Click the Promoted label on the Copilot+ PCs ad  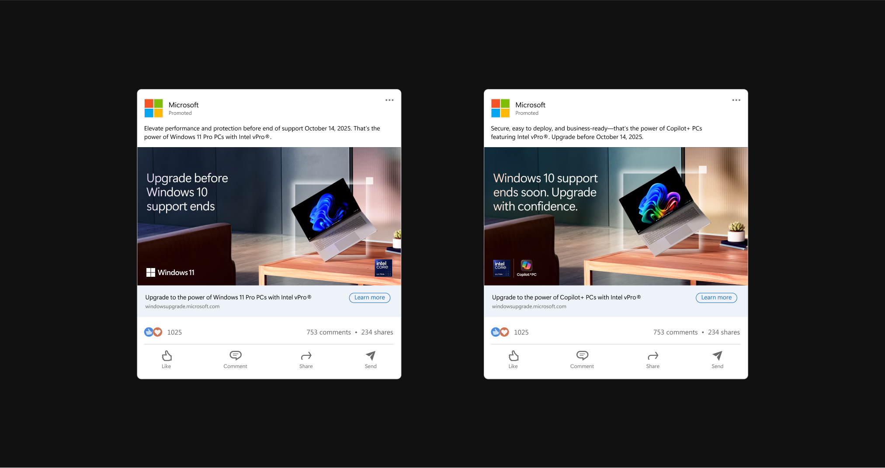527,113
